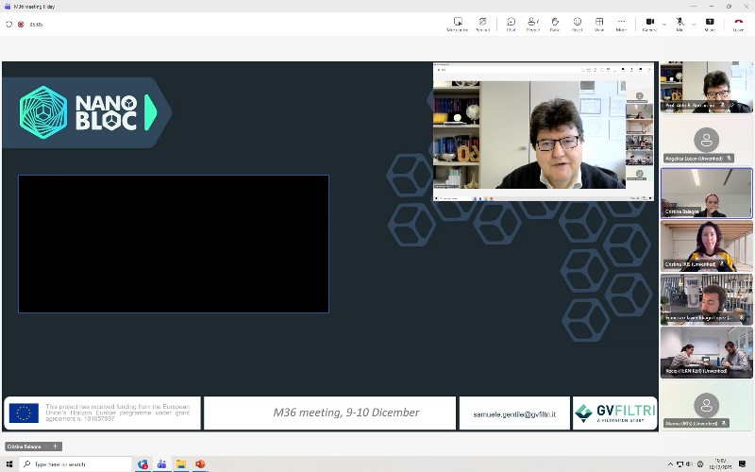Leave the meeting
Viewport: 755px width, 472px height.
(738, 24)
